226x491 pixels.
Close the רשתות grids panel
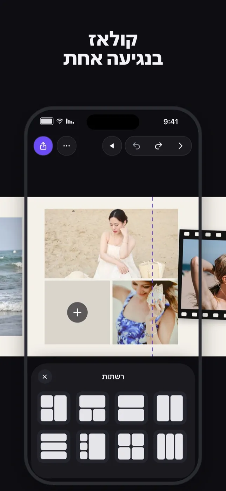pos(45,377)
